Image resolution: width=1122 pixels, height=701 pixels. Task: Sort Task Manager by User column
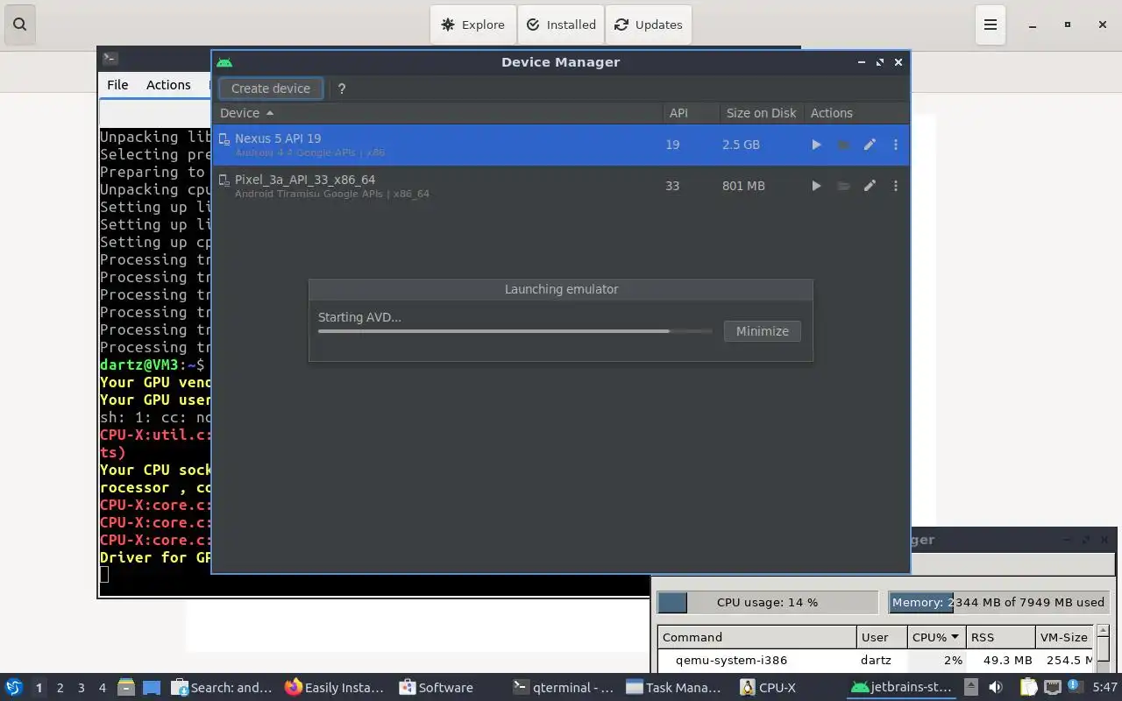[x=881, y=637]
